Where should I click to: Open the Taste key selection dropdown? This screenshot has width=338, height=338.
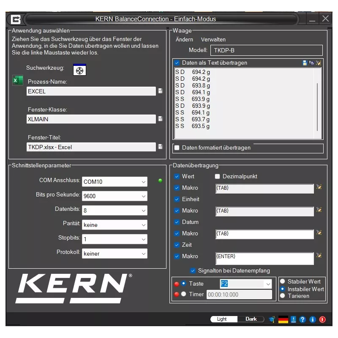(267, 283)
